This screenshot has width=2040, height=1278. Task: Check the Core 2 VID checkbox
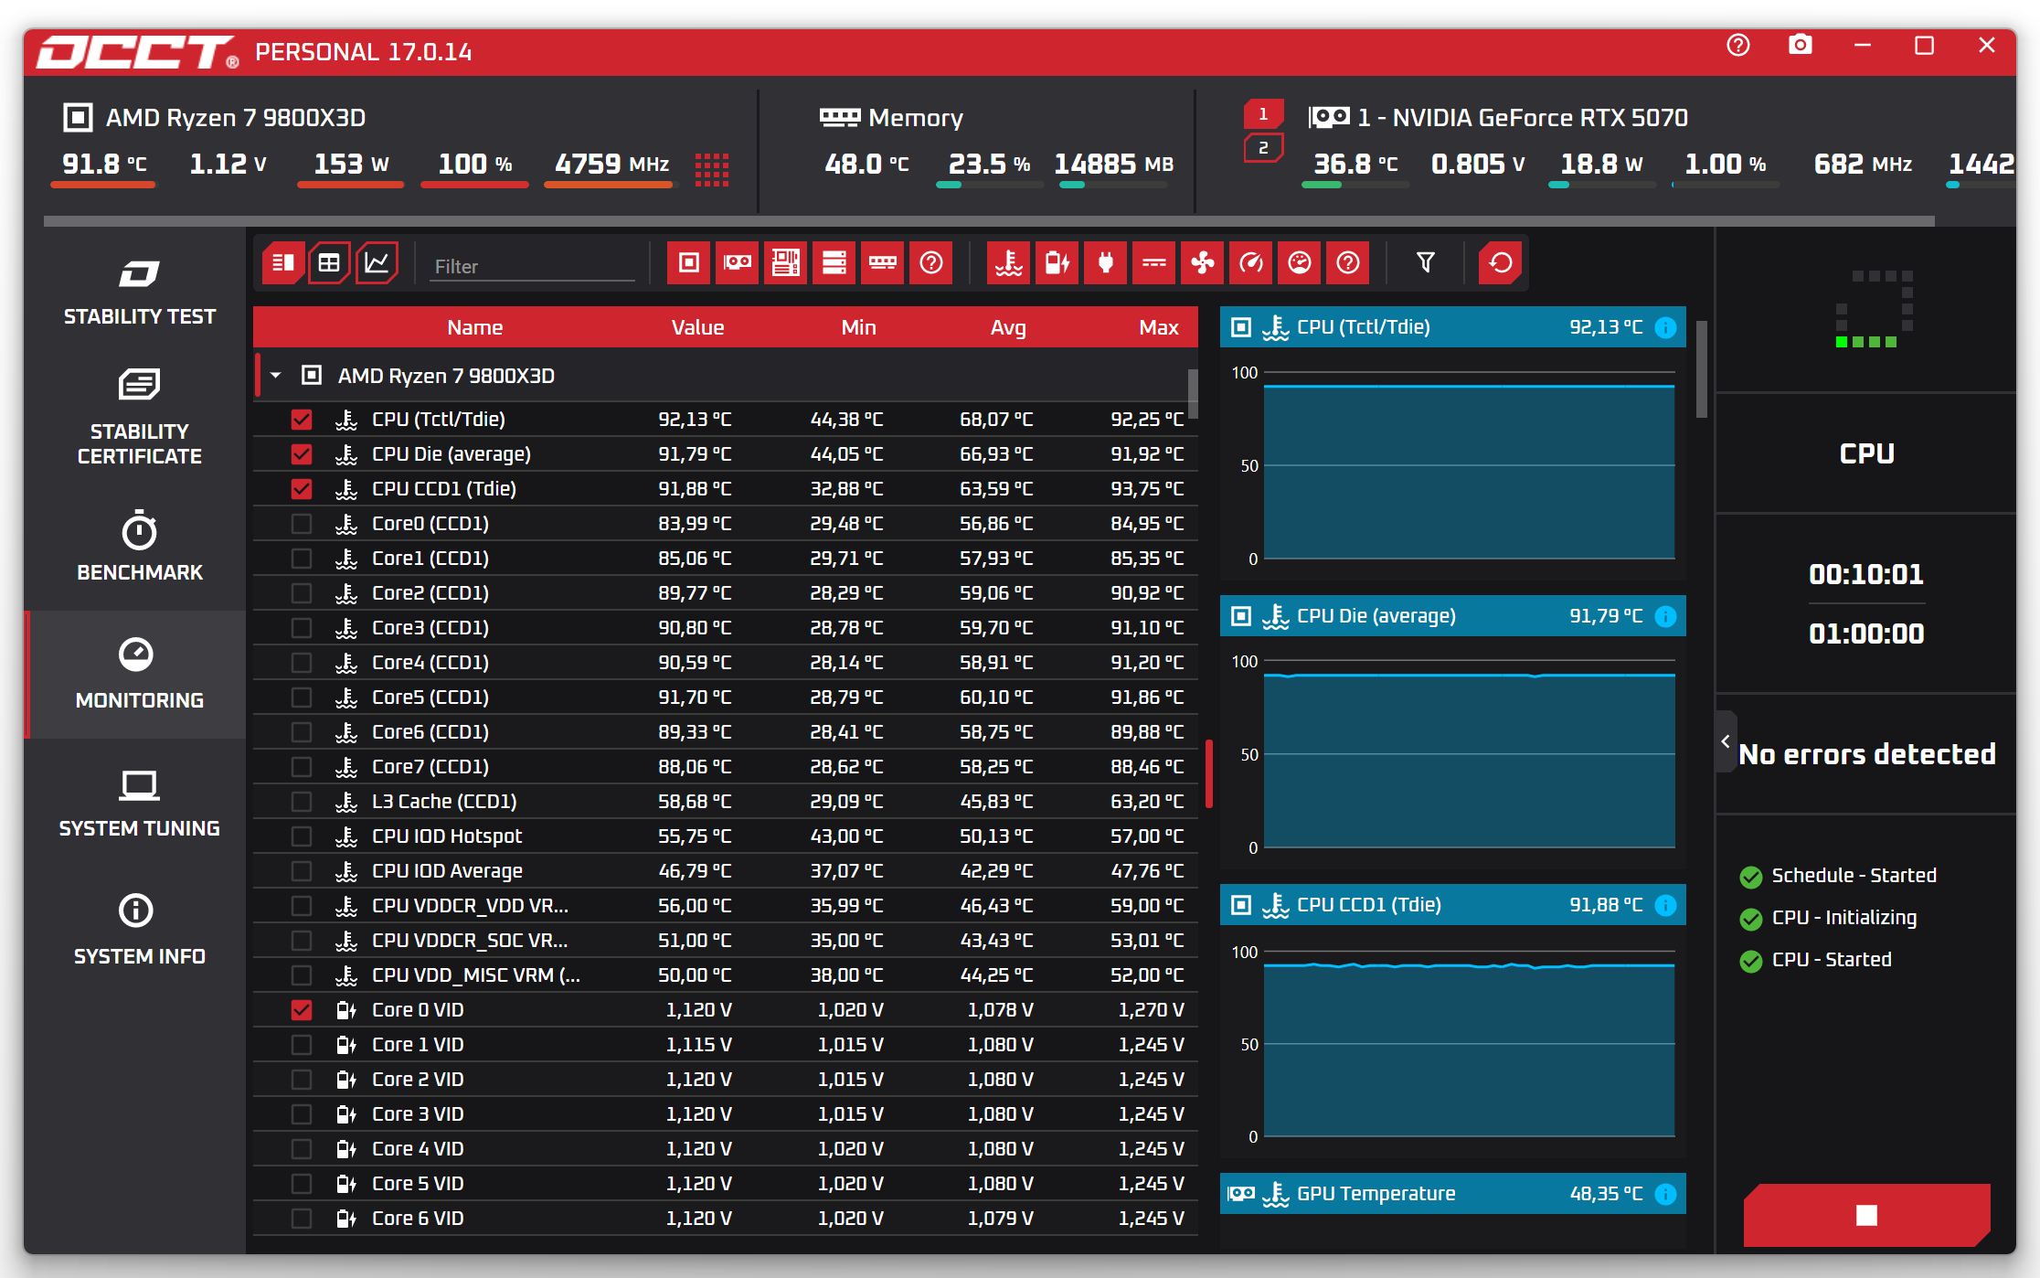point(302,1080)
